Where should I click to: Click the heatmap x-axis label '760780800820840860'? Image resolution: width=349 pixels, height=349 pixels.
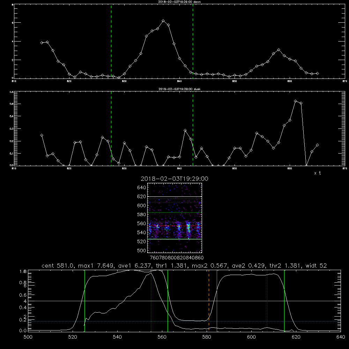177,258
